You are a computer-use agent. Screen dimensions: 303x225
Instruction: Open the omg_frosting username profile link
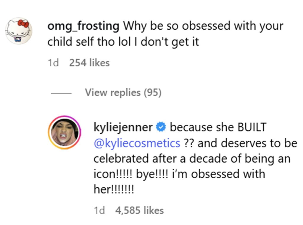tap(83, 26)
